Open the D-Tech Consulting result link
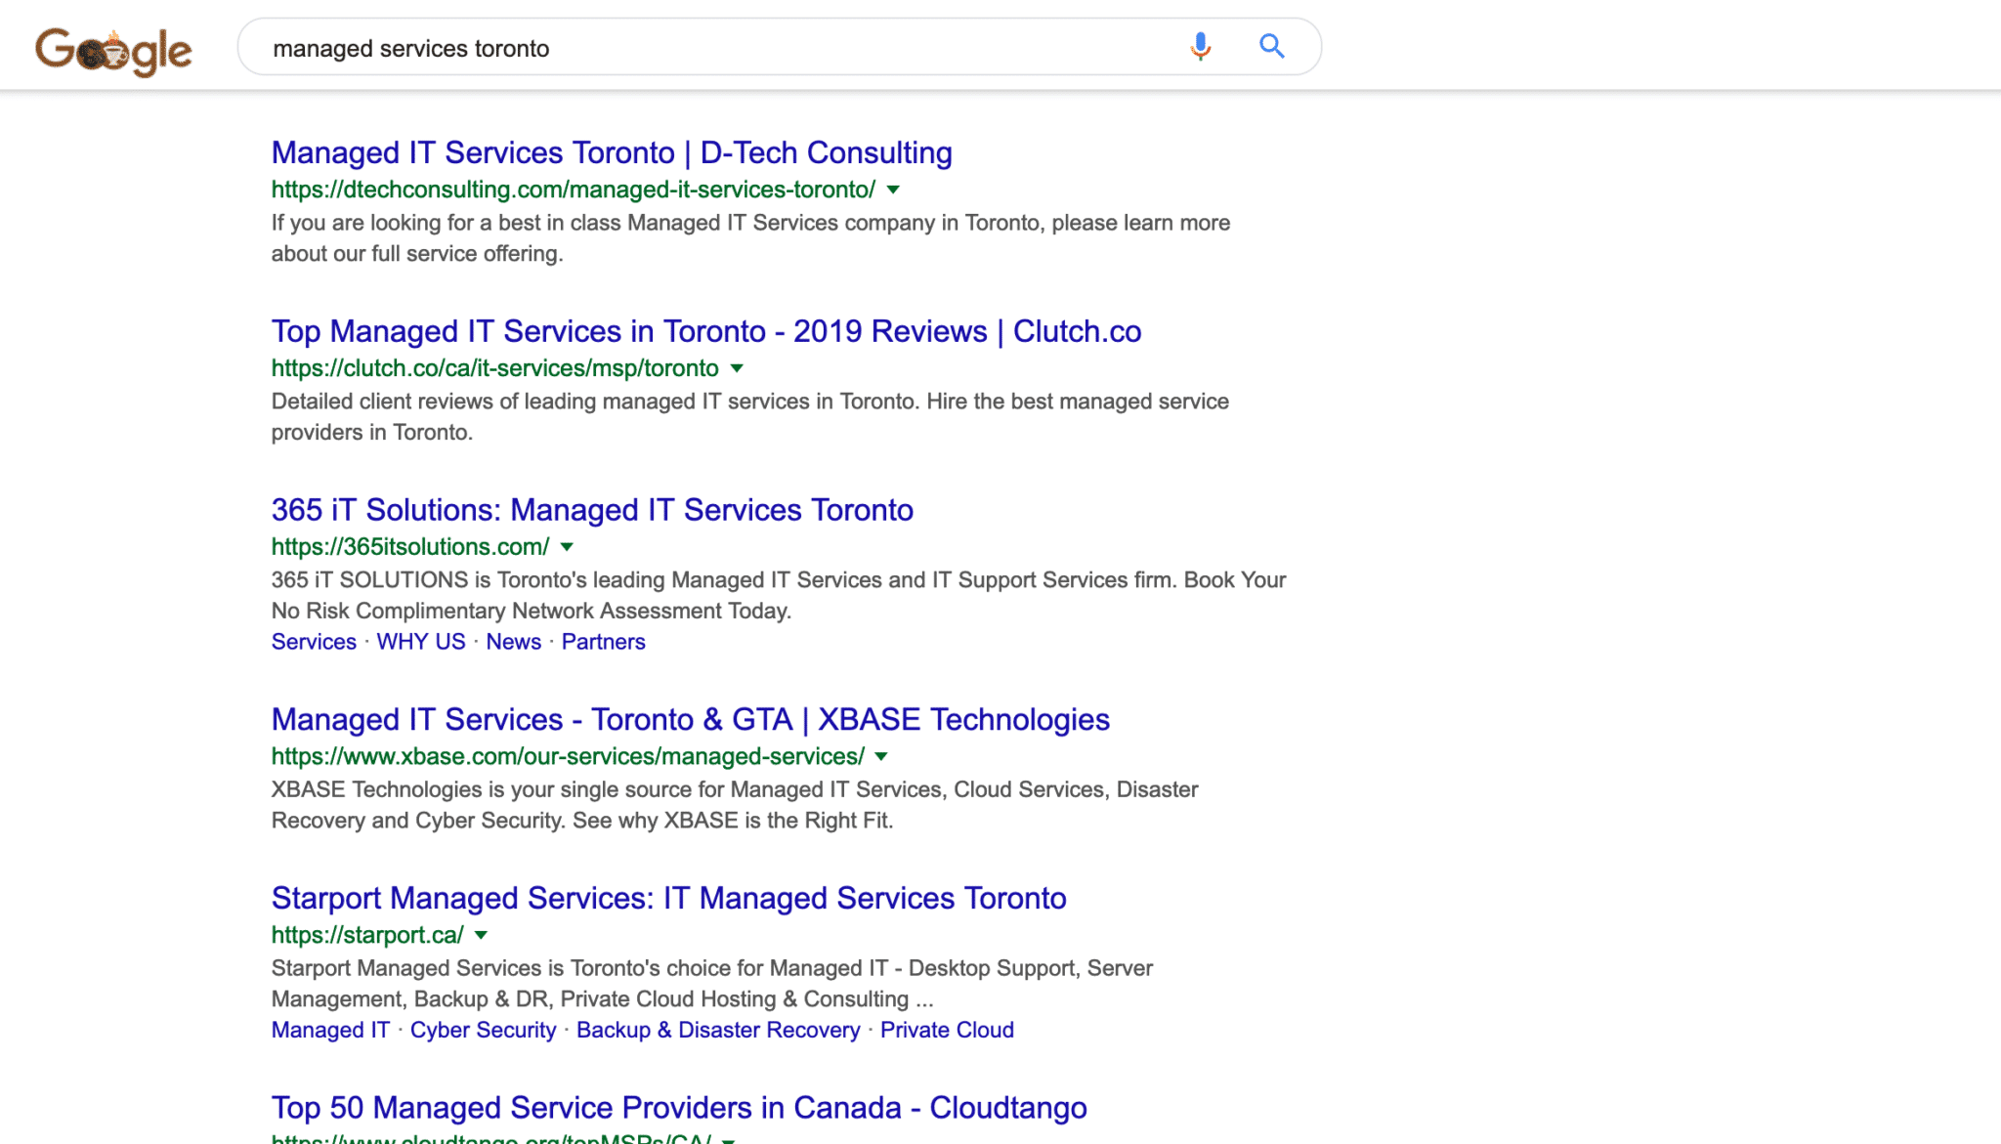Image resolution: width=2001 pixels, height=1144 pixels. pos(611,152)
